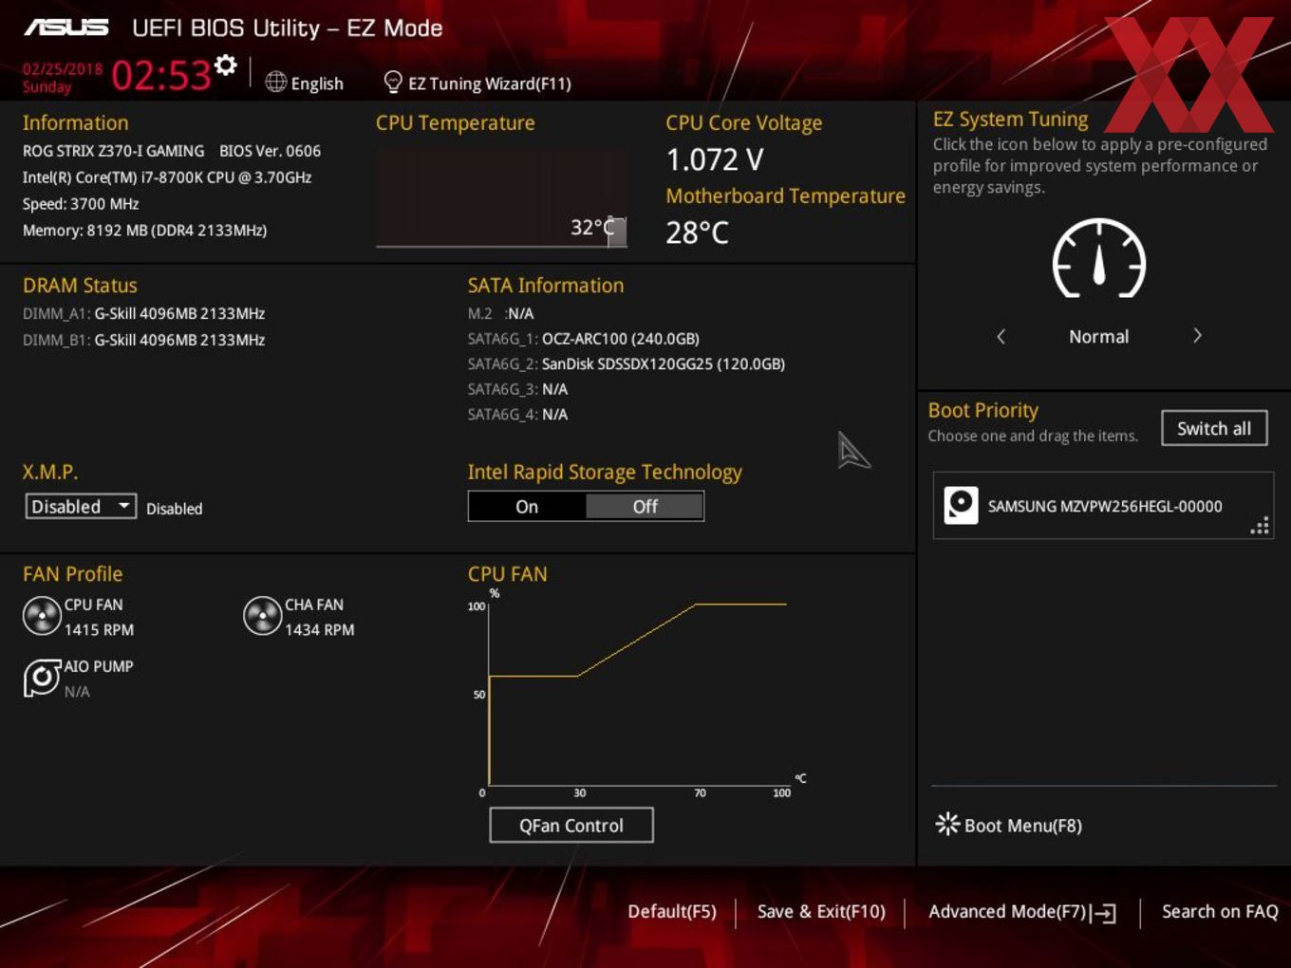Click ROG STRIX Z370-I GAMING model text
Viewport: 1291px width, 968px height.
(x=113, y=151)
